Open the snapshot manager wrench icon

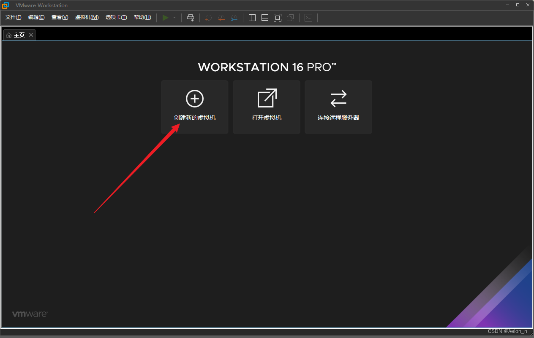(x=234, y=18)
